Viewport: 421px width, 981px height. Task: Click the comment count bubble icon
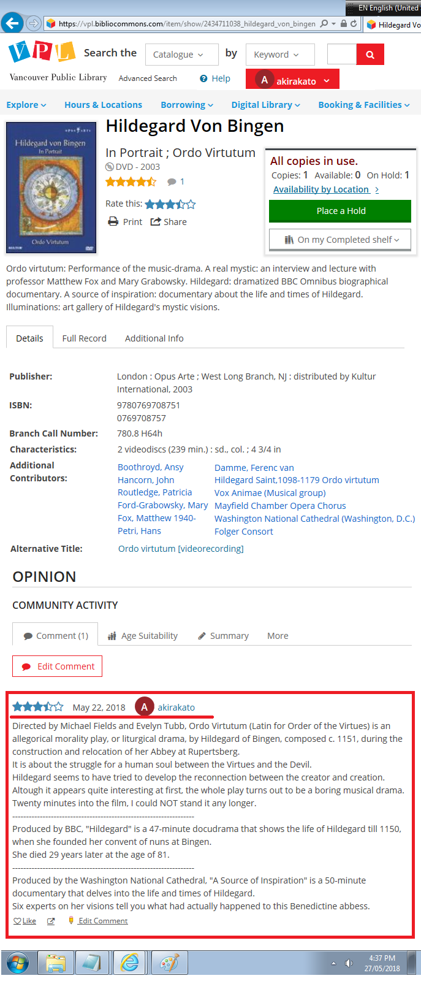[172, 181]
